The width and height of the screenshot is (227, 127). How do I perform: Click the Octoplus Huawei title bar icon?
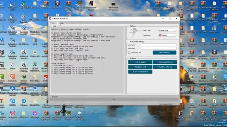[x=50, y=19]
